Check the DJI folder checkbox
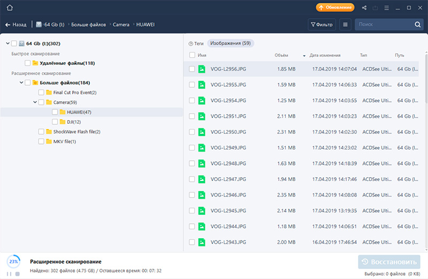 pyautogui.click(x=55, y=122)
